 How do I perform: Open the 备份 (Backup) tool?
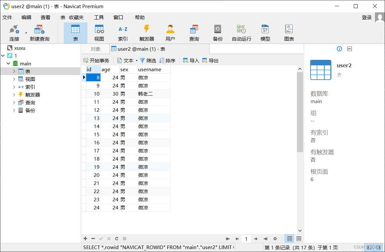218,32
